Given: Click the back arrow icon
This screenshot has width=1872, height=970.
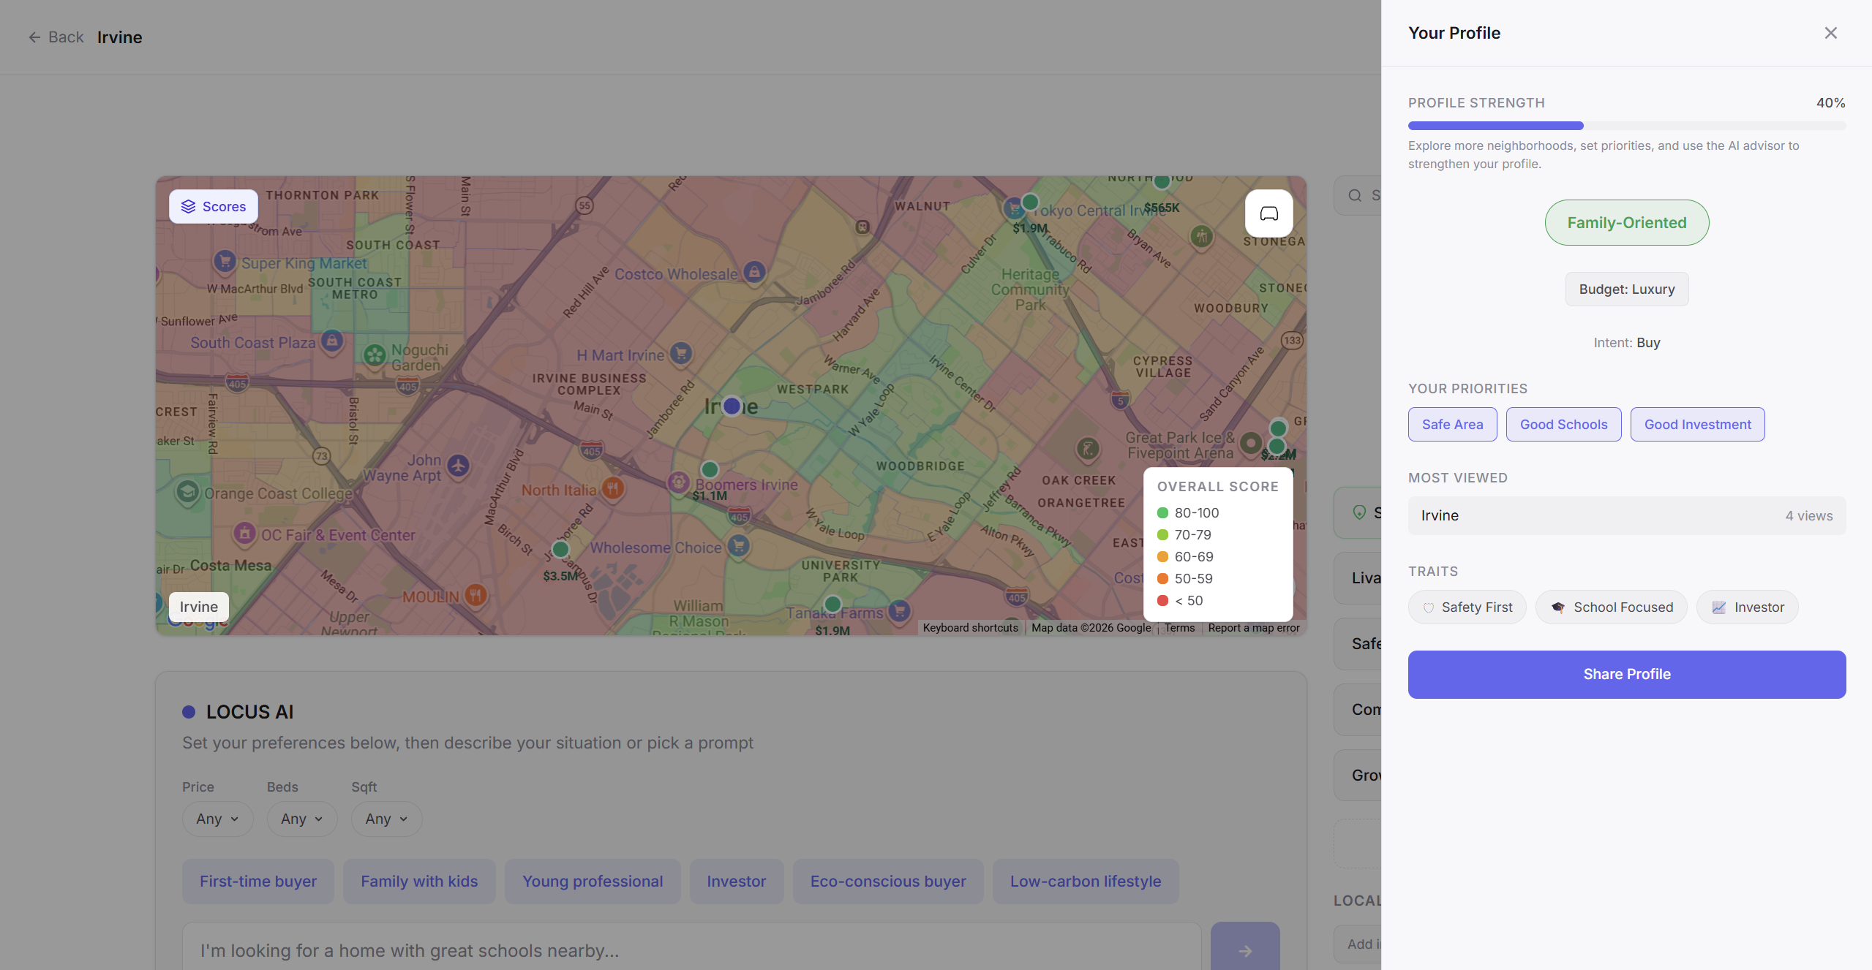Looking at the screenshot, I should pos(34,37).
